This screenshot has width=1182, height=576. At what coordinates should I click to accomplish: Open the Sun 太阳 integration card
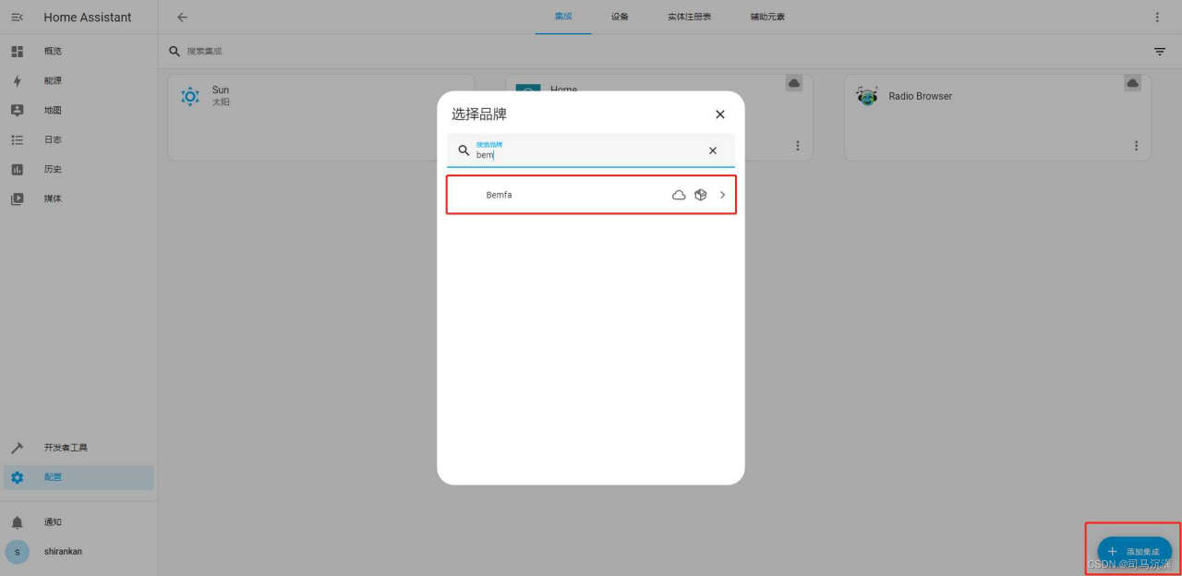(x=320, y=117)
